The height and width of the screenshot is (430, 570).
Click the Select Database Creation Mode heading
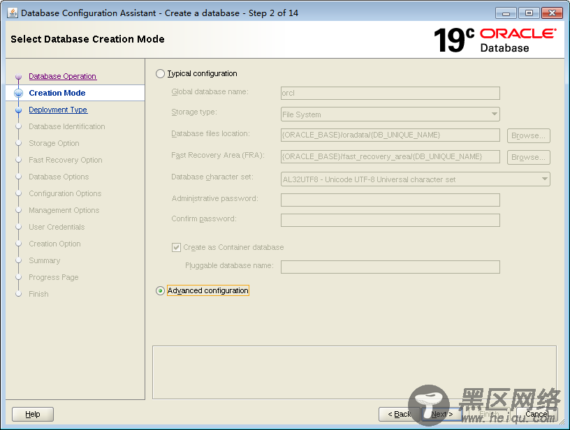point(87,39)
